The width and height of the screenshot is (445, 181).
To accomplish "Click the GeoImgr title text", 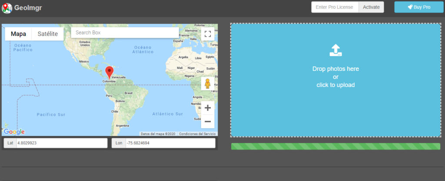I will [x=28, y=8].
